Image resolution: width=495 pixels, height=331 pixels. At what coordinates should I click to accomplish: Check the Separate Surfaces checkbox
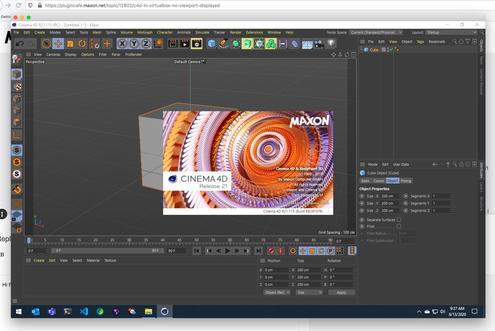click(x=399, y=220)
